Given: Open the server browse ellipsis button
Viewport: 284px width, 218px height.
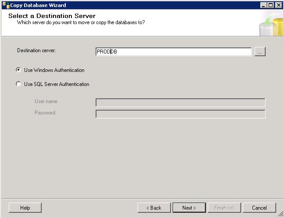Looking at the screenshot, I should coord(260,52).
